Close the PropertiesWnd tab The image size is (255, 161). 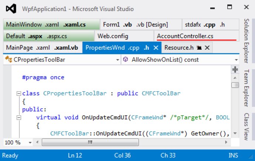[x=156, y=48]
